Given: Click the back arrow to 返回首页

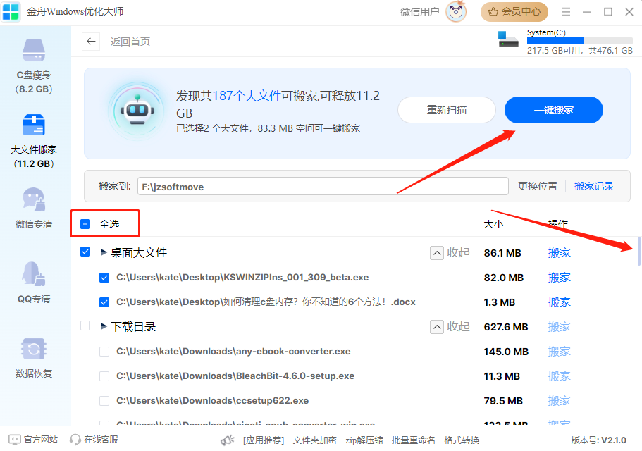Looking at the screenshot, I should [91, 42].
